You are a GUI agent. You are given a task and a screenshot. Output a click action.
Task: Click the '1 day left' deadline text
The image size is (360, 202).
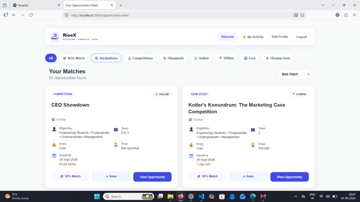pyautogui.click(x=203, y=164)
